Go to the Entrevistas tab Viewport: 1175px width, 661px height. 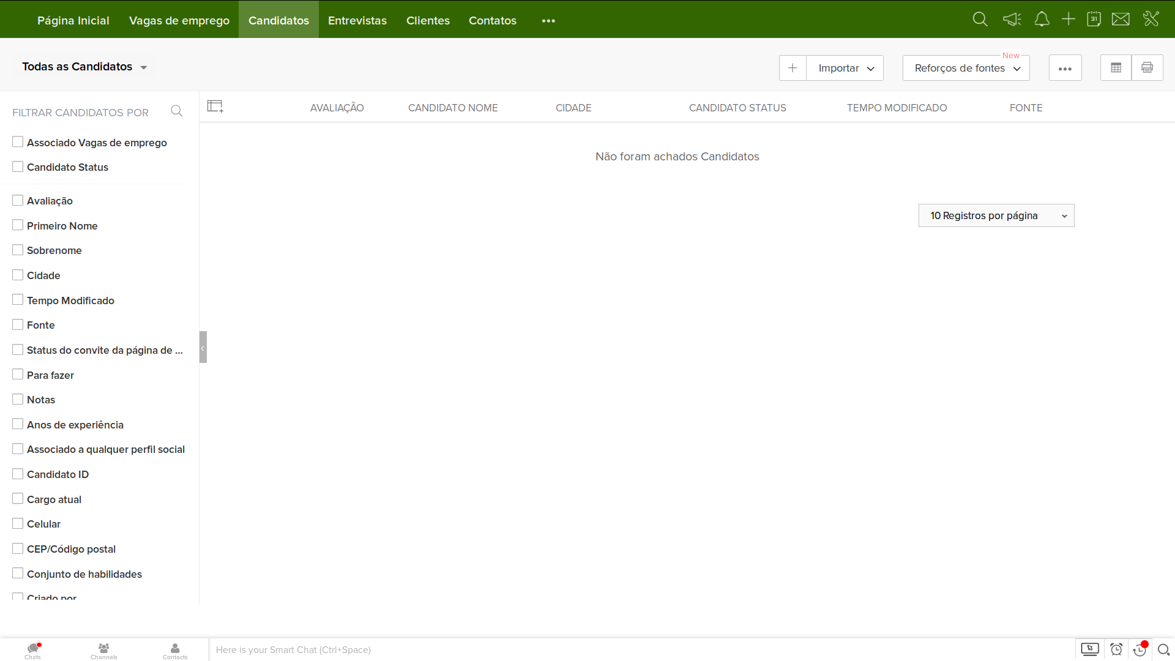coord(357,20)
